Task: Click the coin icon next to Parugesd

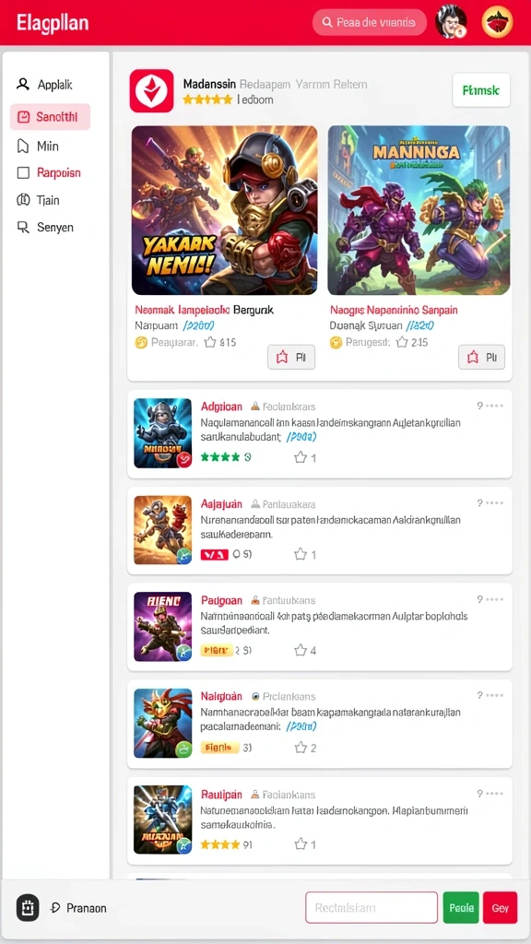Action: (336, 343)
